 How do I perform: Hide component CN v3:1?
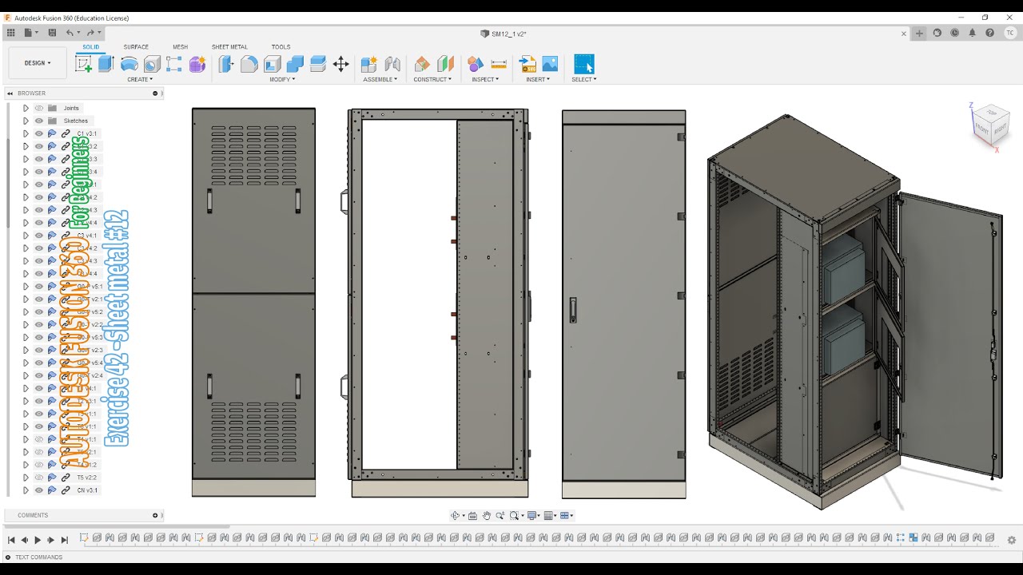coord(38,490)
